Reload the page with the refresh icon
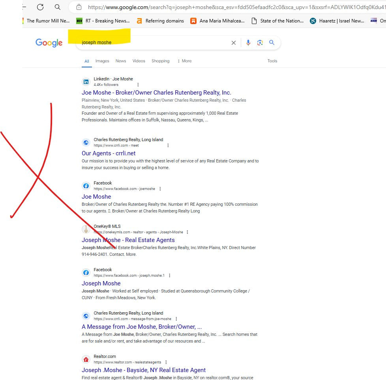The image size is (386, 380). 40,7
